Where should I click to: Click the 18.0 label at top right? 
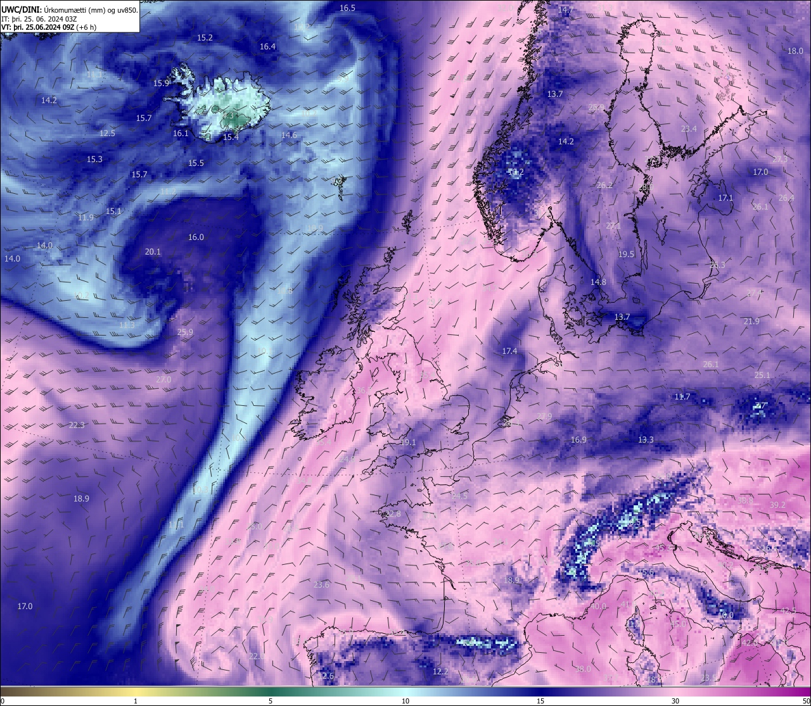coord(795,51)
